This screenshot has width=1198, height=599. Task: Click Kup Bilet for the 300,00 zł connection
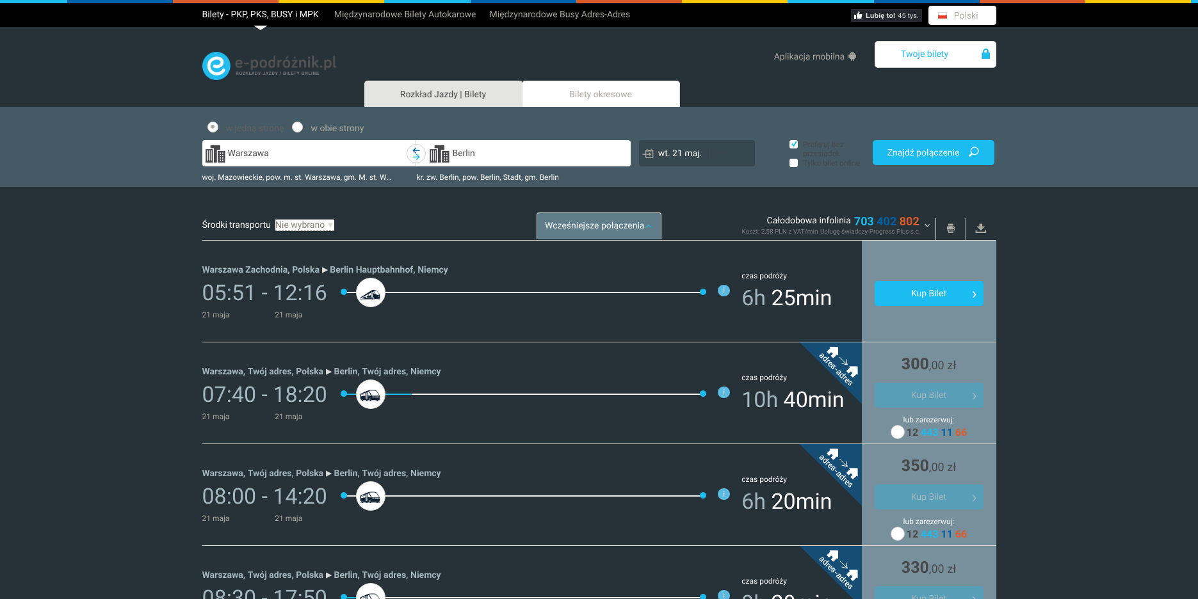[x=929, y=395]
